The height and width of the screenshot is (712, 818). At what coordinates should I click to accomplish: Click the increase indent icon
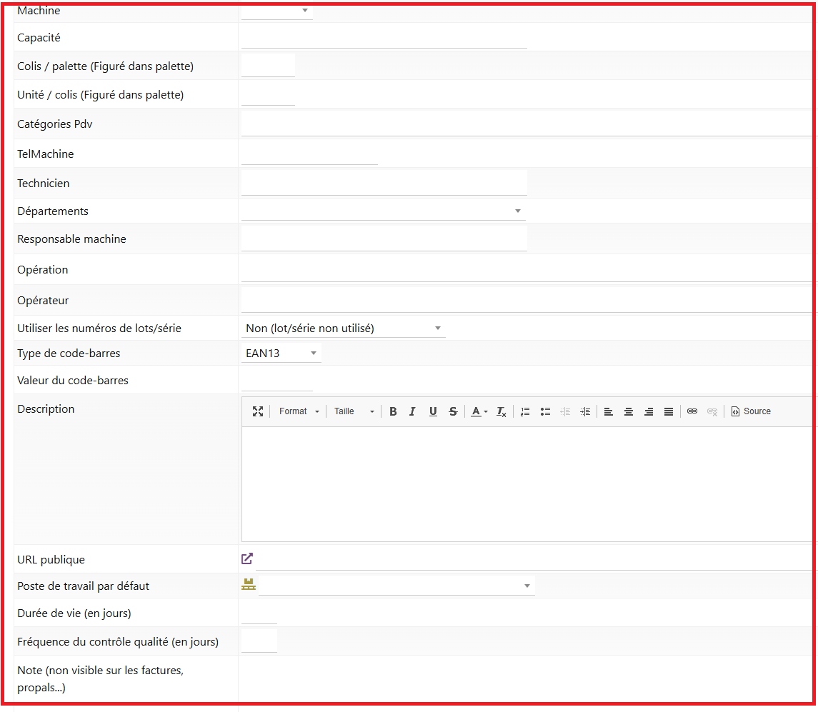point(585,411)
